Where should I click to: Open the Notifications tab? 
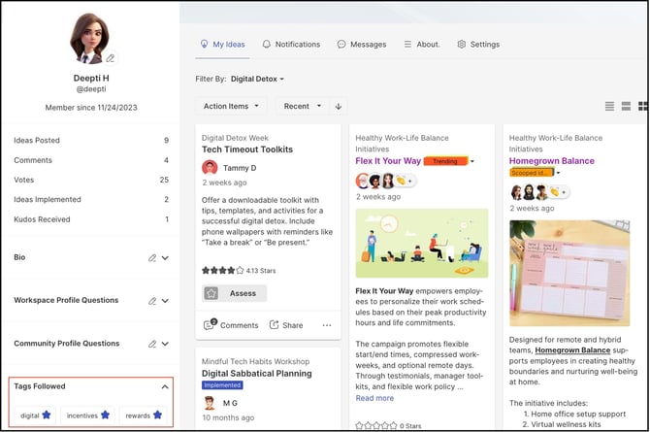[x=291, y=44]
